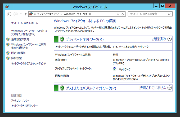Viewport: 180px width, 117px height.
Task: Click the search magnifier icon
Action: click(169, 14)
